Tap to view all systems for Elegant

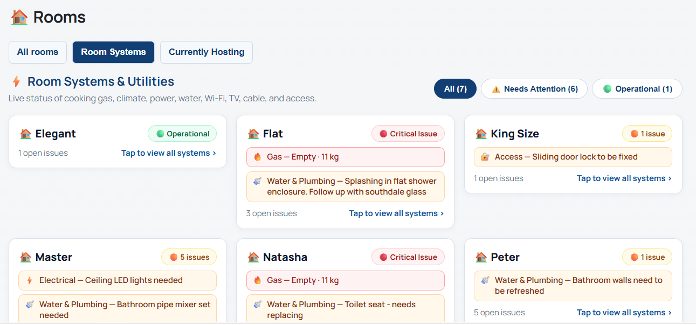(169, 153)
